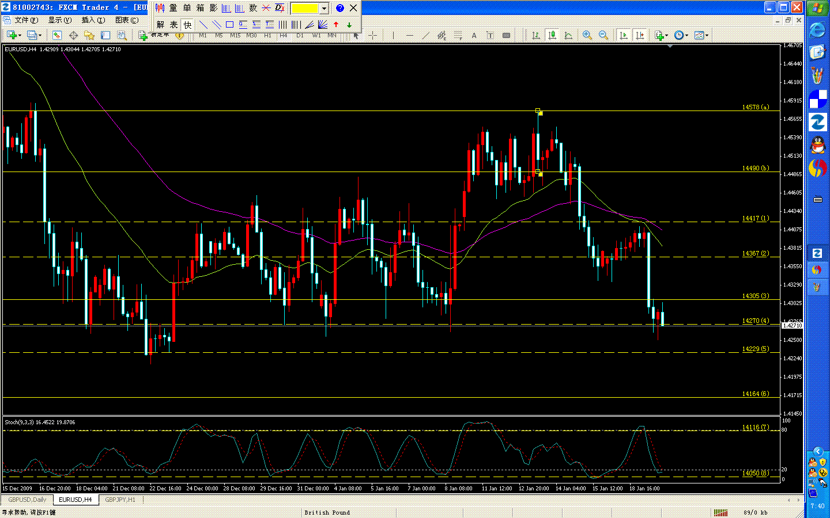
Task: Open the 图表(C) menu
Action: pos(127,20)
